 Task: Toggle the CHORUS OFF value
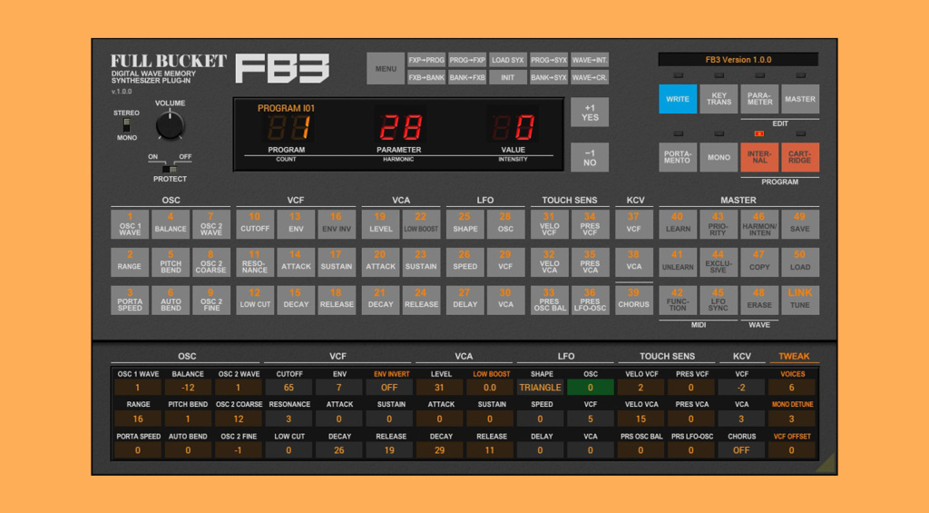[x=741, y=450]
